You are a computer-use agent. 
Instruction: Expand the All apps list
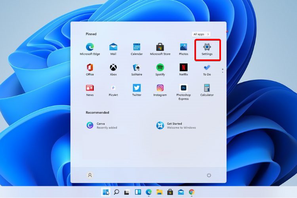click(202, 34)
